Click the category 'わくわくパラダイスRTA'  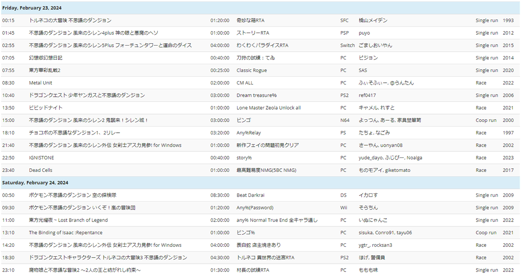click(x=262, y=46)
